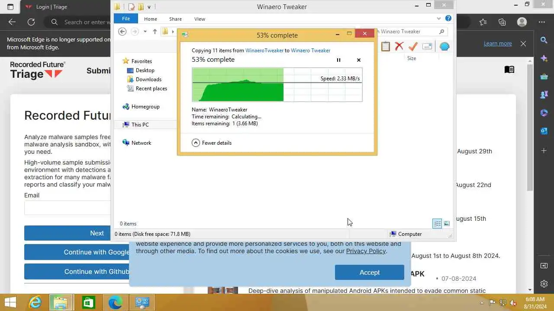Image resolution: width=554 pixels, height=311 pixels.
Task: Pause the file copy operation
Action: coord(338,60)
